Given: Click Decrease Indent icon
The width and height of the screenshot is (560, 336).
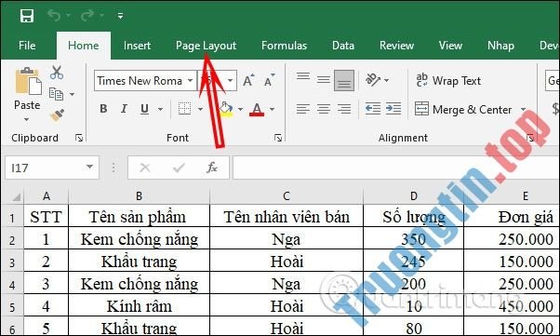Looking at the screenshot, I should click(x=373, y=108).
